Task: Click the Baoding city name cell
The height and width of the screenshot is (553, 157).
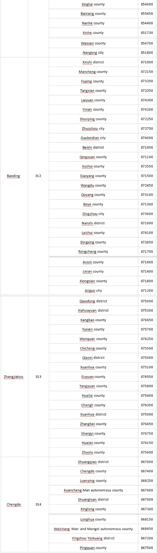Action: point(13,176)
